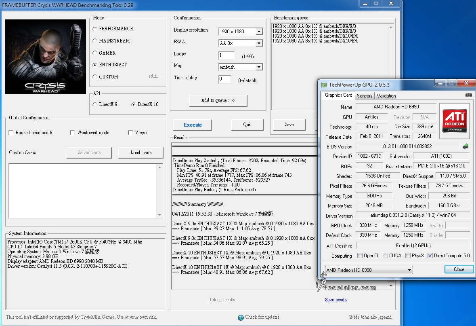The width and height of the screenshot is (476, 326).
Task: Select the MAINSTREAM mode option
Action: [x=95, y=41]
